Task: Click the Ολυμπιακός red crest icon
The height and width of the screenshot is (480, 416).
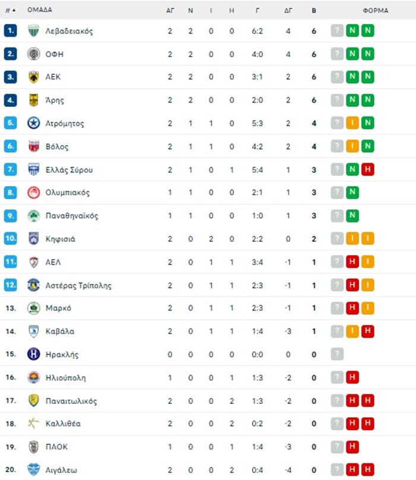Action: [x=33, y=192]
